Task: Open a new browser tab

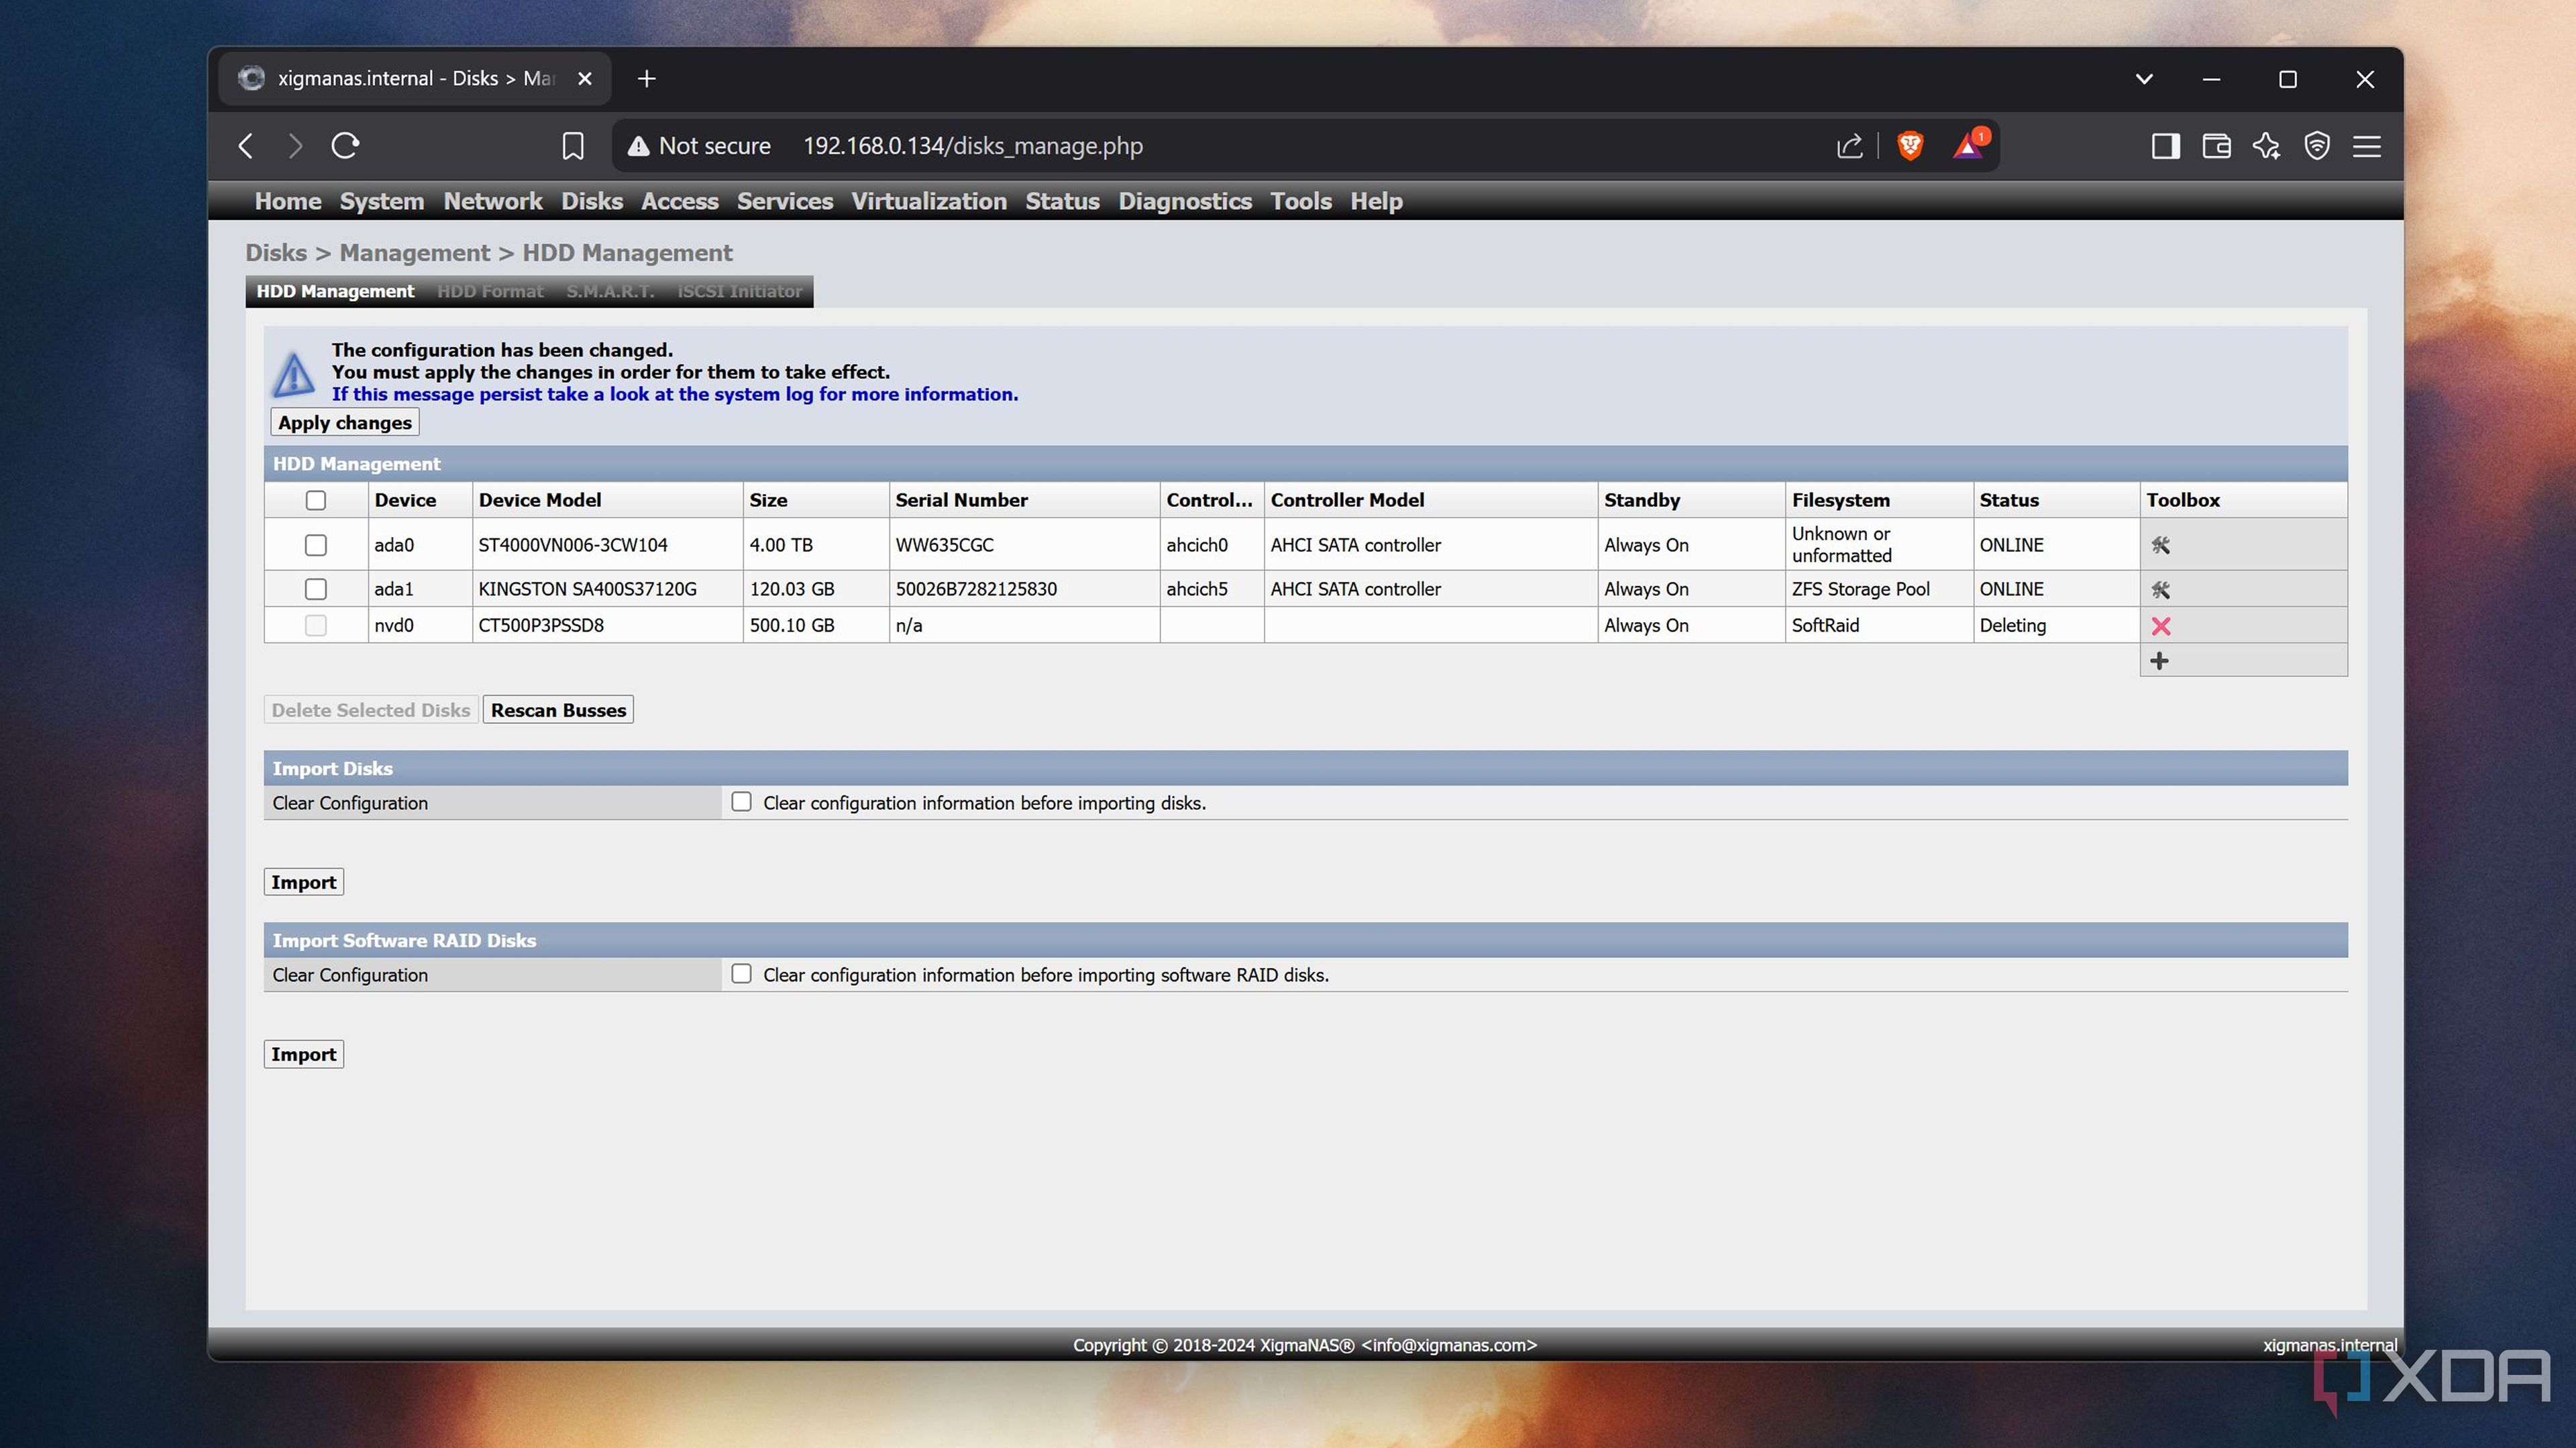Action: tap(646, 79)
